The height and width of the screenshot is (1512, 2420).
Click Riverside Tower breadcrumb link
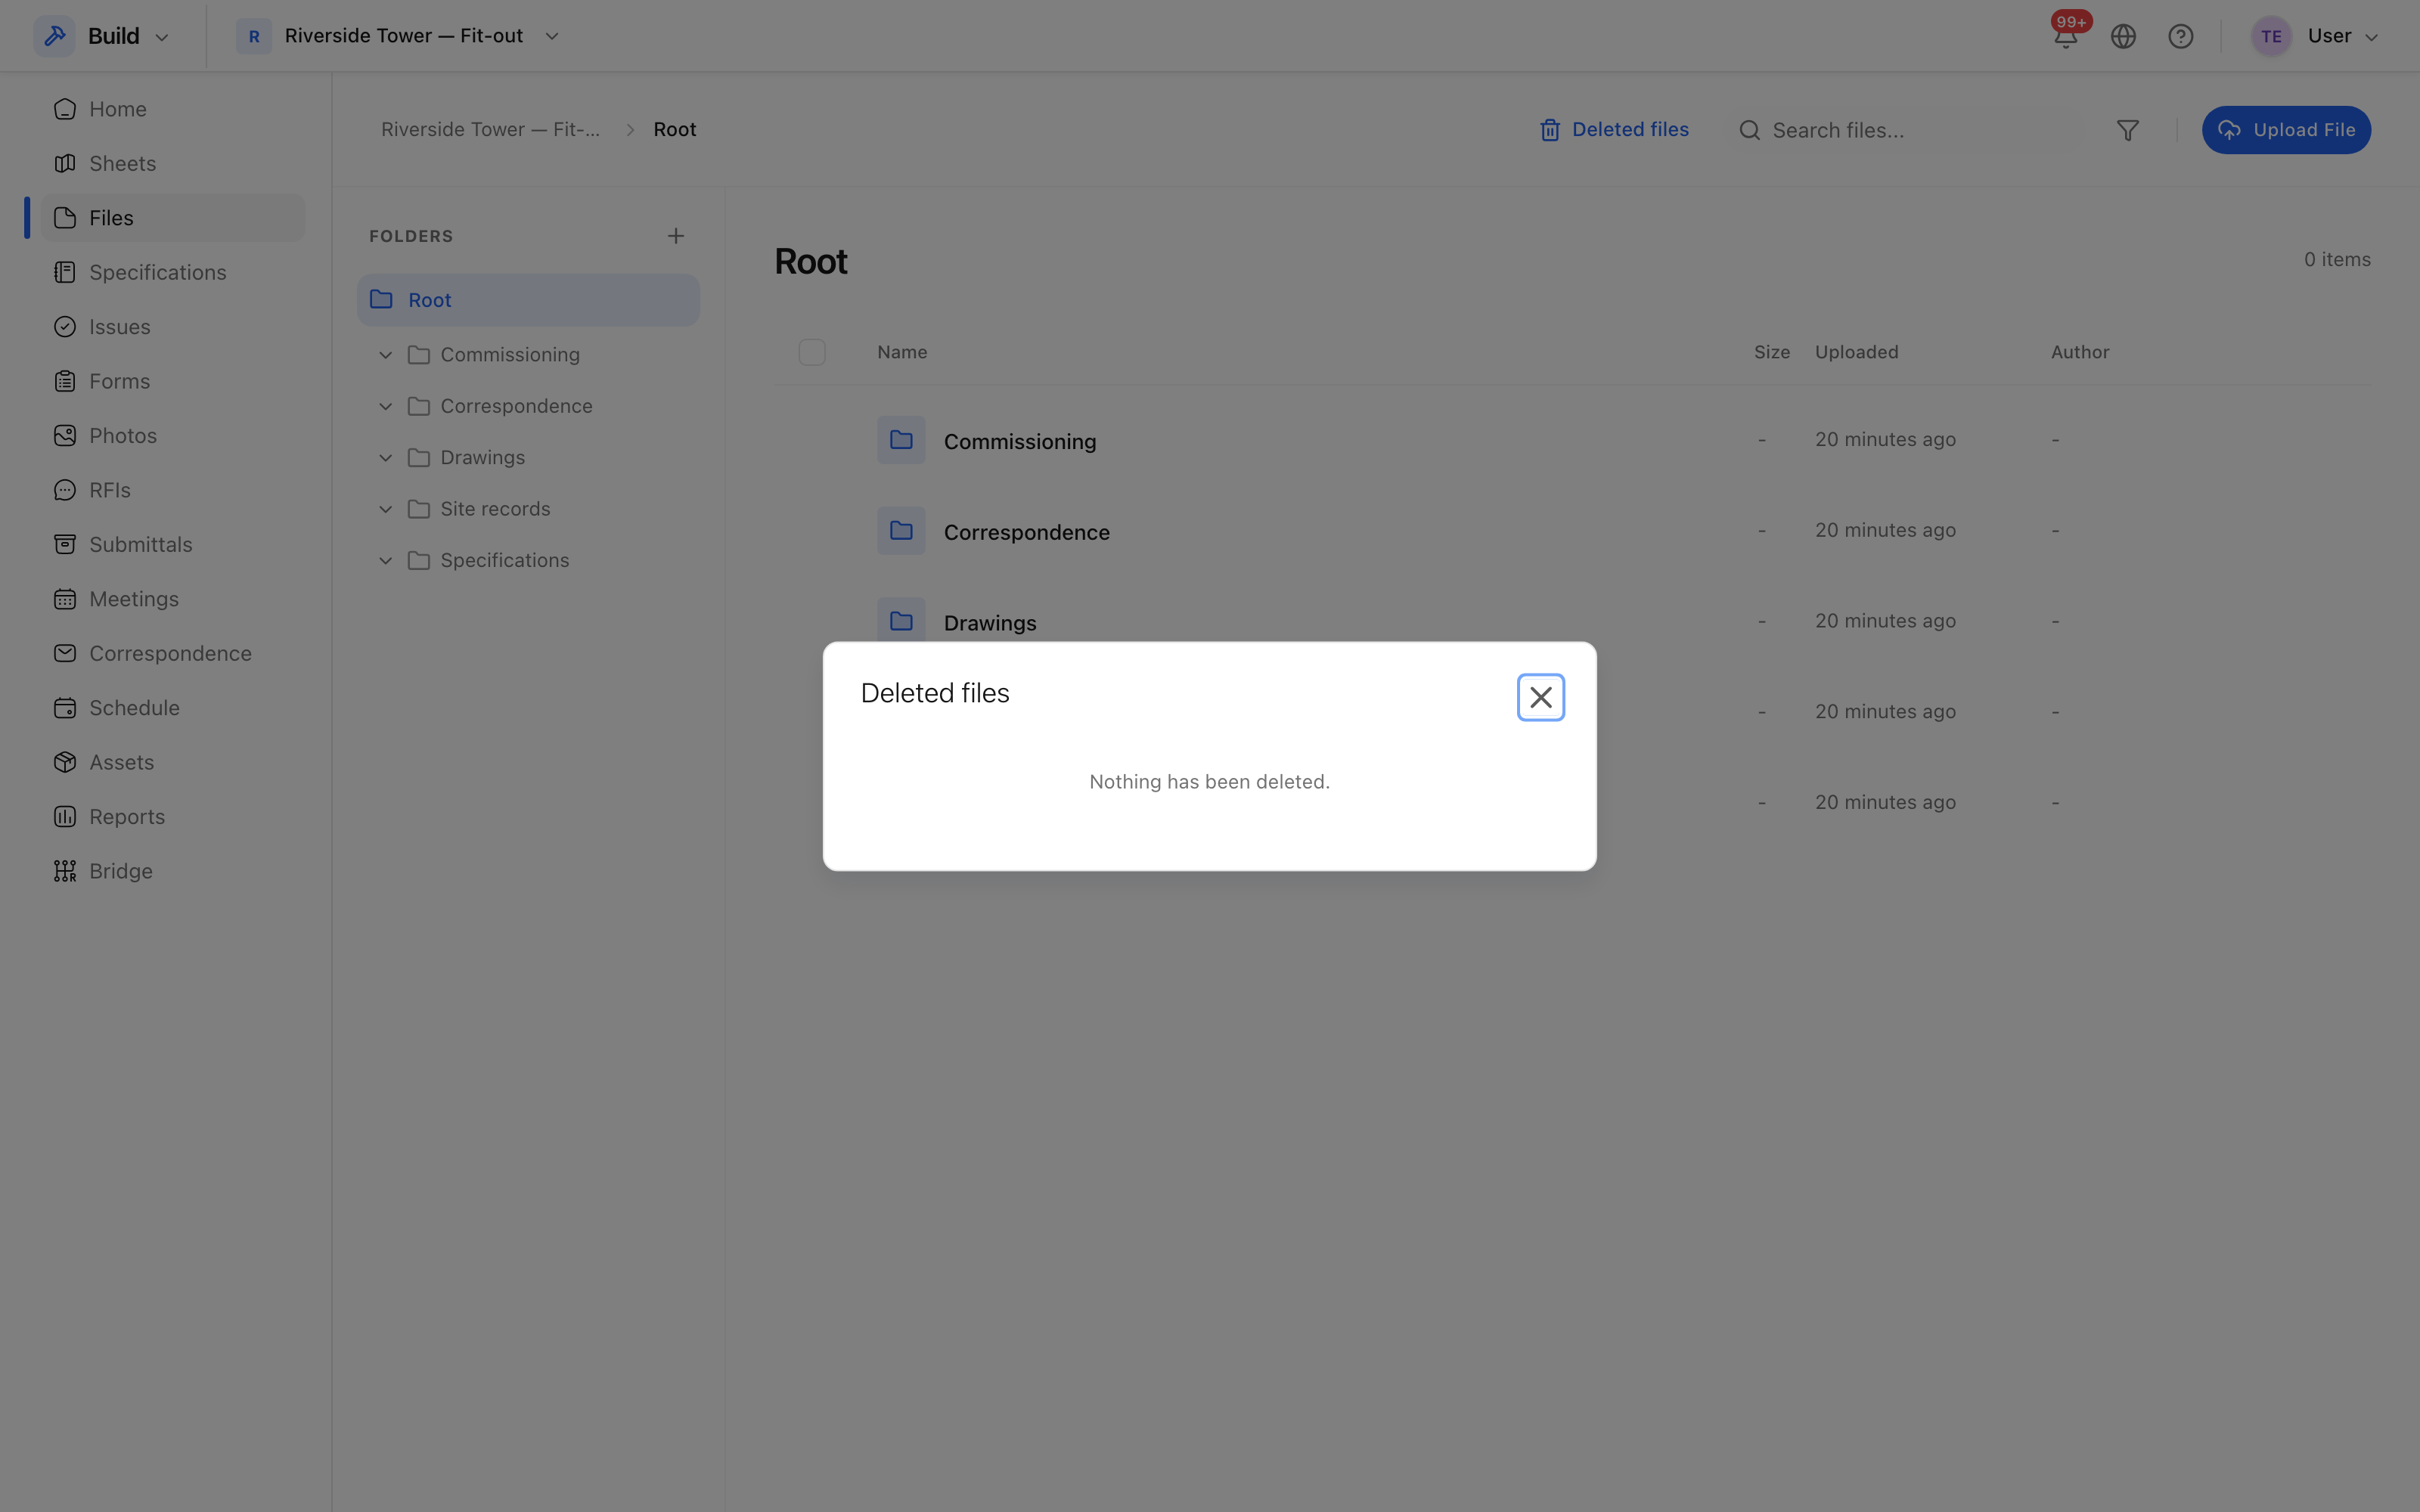[x=490, y=130]
